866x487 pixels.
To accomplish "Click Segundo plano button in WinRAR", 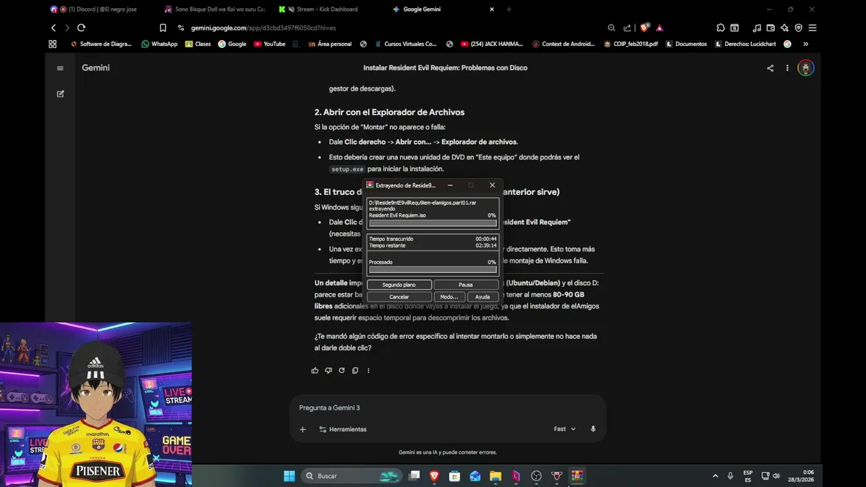I will click(398, 285).
